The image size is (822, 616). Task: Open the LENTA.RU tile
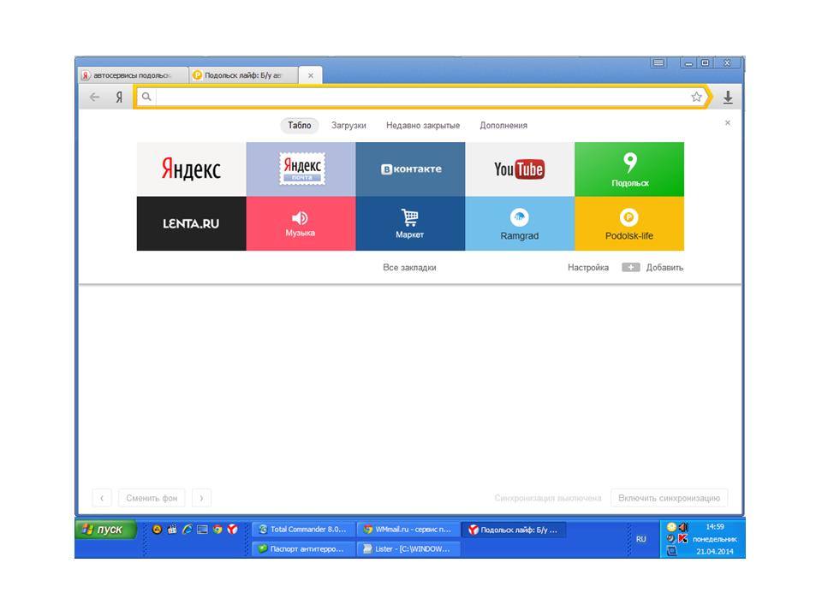[x=191, y=223]
